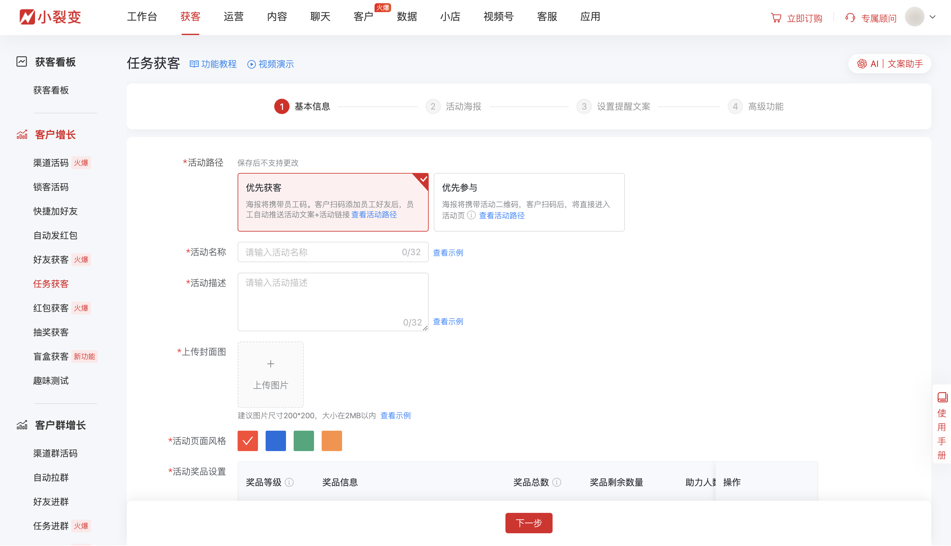Click the 上传图片 upload area
The width and height of the screenshot is (951, 546).
click(270, 374)
